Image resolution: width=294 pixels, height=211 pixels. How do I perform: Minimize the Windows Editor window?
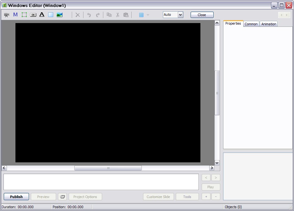[x=274, y=5]
